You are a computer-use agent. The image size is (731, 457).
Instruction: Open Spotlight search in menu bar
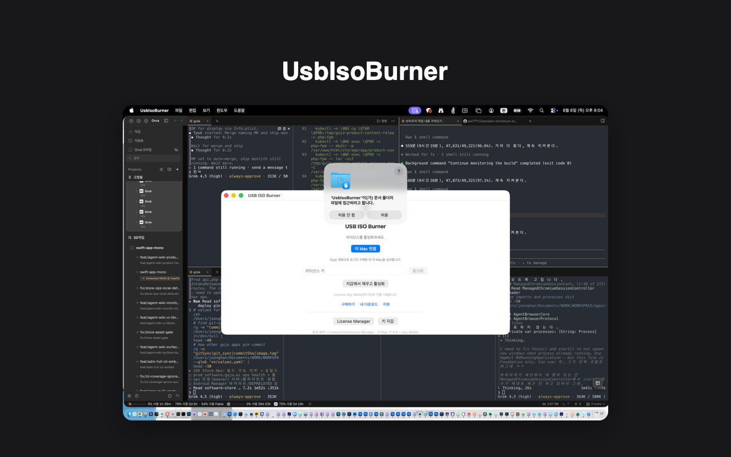541,110
